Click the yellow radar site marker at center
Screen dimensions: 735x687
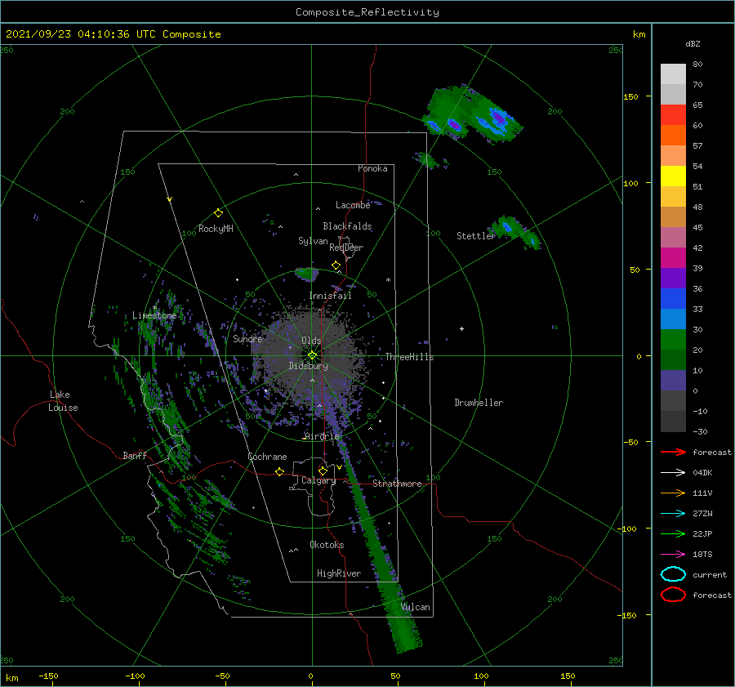[x=312, y=355]
